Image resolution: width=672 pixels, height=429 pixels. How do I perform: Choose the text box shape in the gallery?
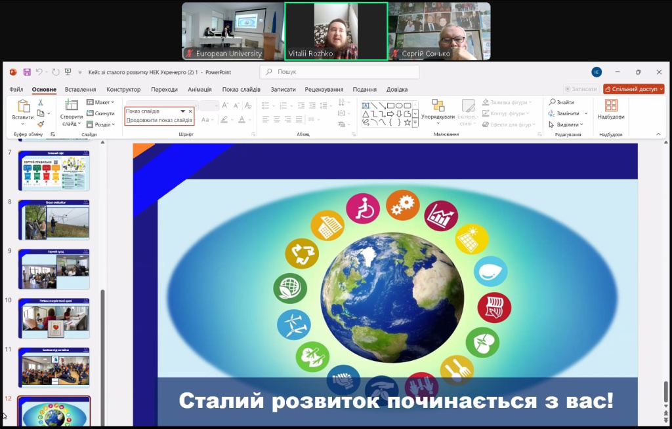tap(366, 105)
